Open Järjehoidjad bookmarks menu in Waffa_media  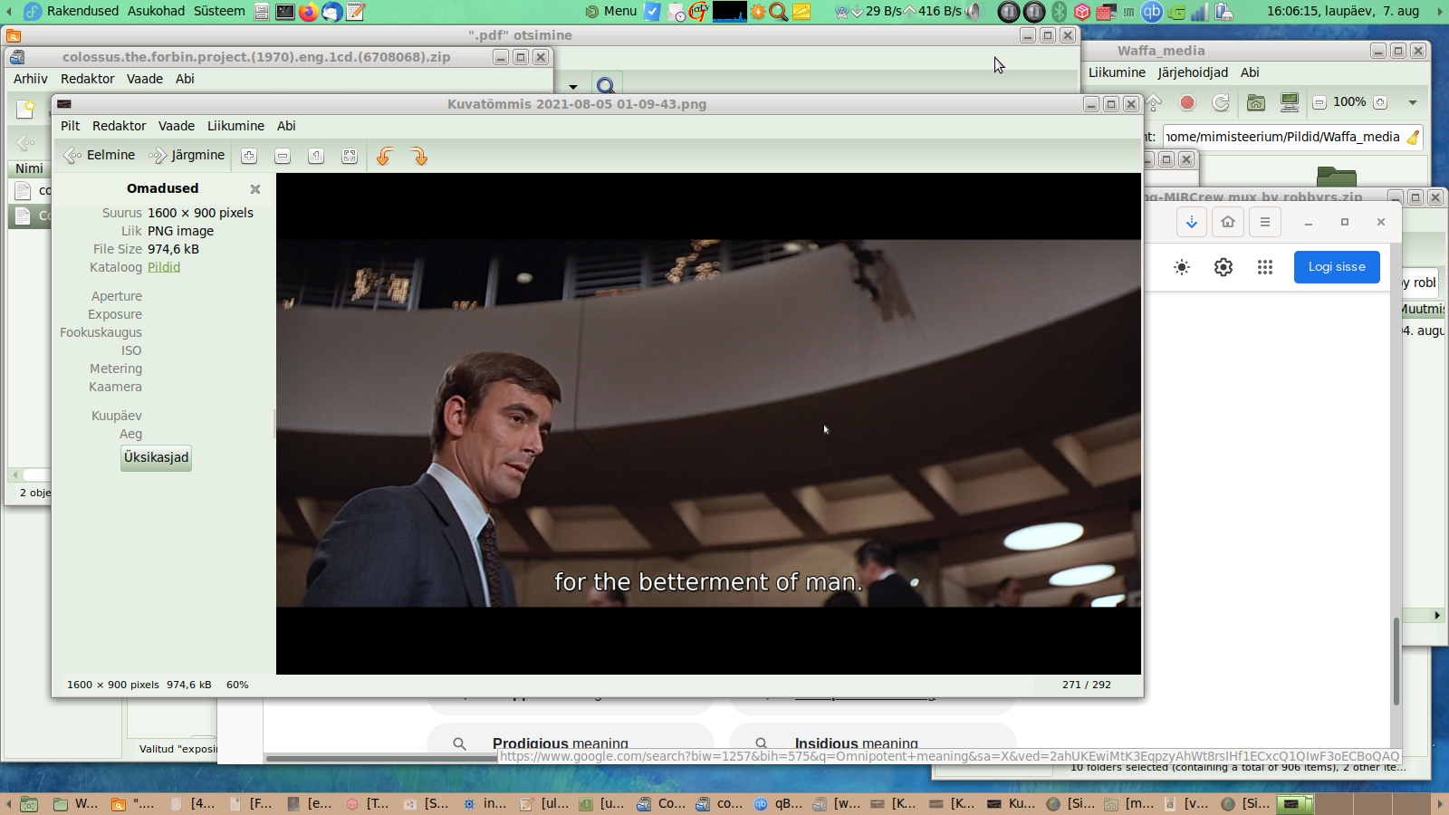click(x=1193, y=72)
